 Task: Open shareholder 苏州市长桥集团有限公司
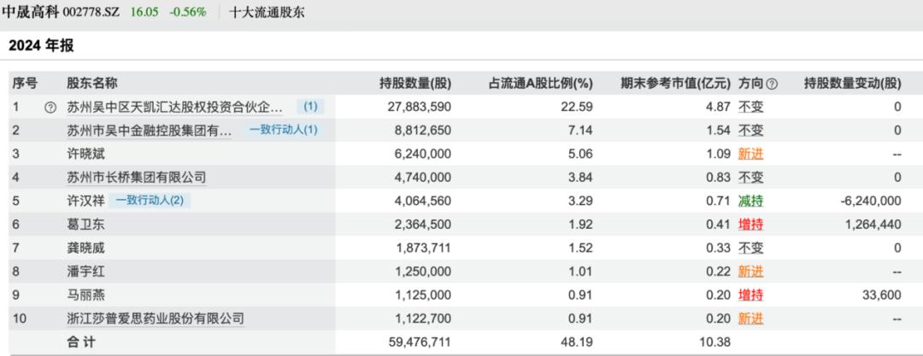point(137,178)
